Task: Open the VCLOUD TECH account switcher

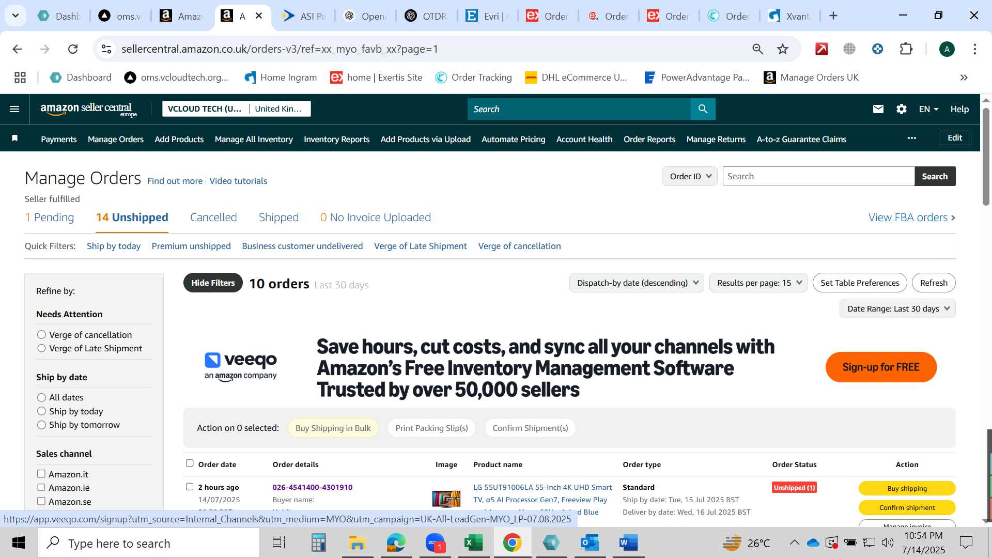Action: point(237,109)
